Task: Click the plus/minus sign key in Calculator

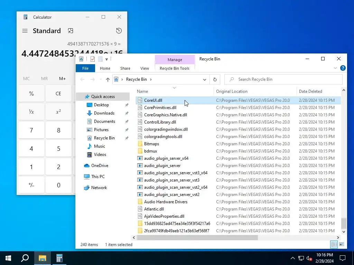Action: click(x=31, y=185)
